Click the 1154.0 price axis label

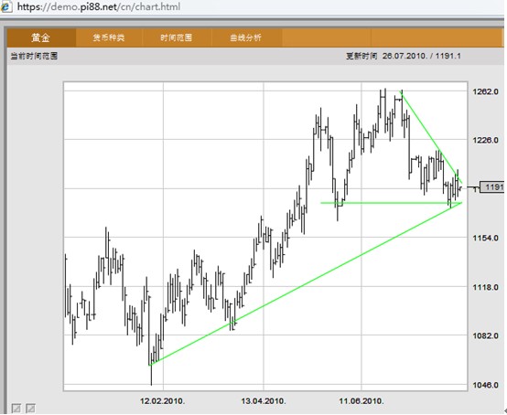pyautogui.click(x=485, y=238)
